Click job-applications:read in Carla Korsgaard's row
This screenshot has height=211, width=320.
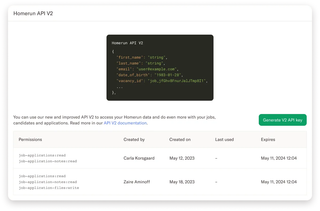(x=42, y=155)
